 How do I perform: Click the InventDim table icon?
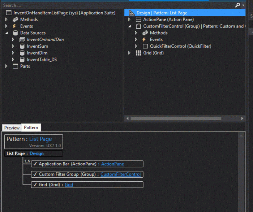pyautogui.click(x=22, y=53)
